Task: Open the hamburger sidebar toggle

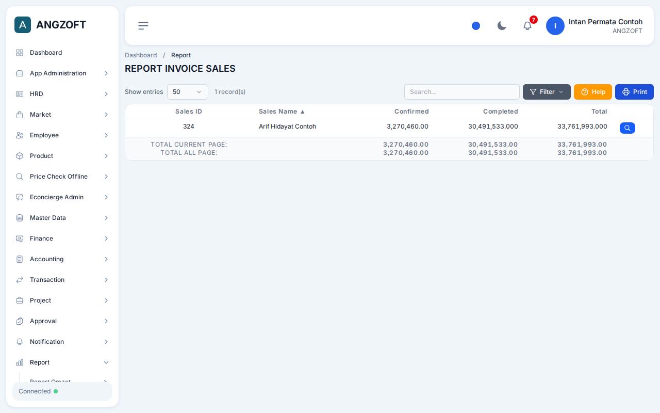Action: point(143,26)
